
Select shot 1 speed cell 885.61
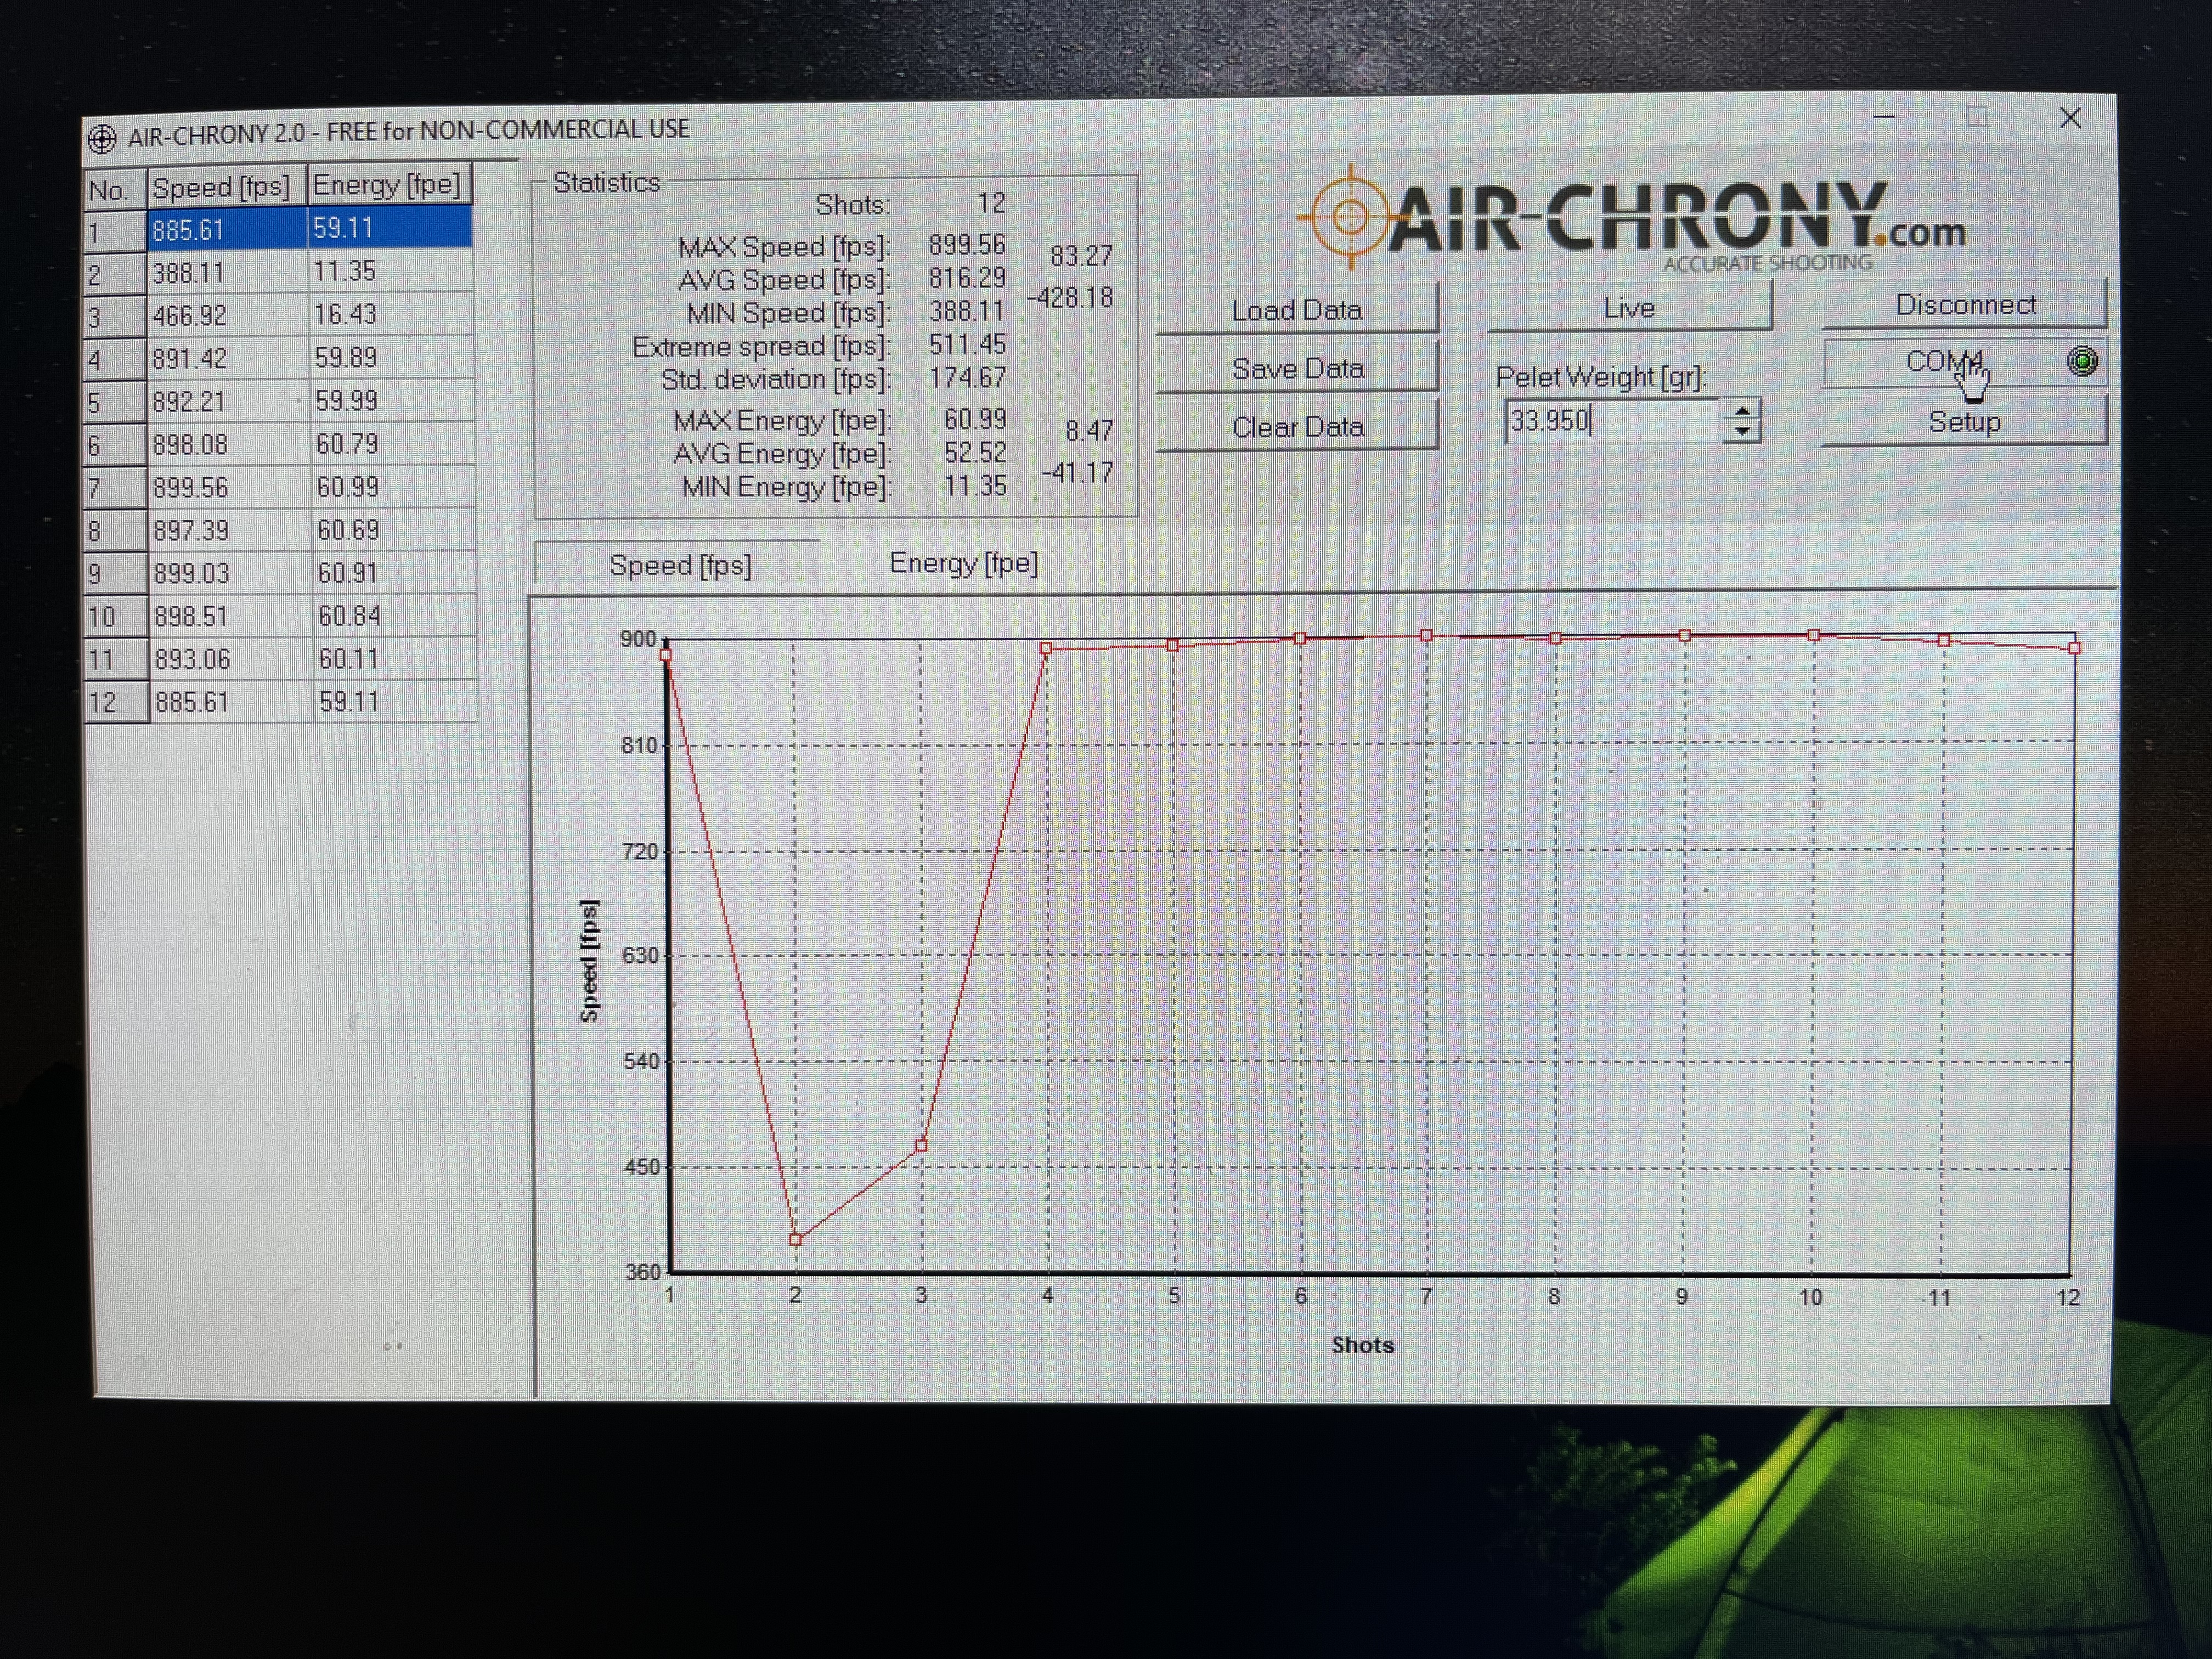click(227, 230)
